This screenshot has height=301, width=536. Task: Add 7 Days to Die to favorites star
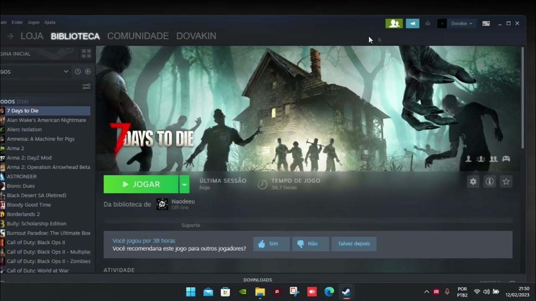[506, 181]
